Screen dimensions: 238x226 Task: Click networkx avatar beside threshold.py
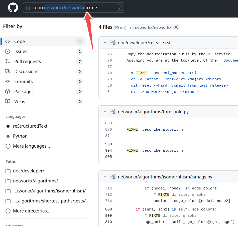pyautogui.click(x=113, y=112)
